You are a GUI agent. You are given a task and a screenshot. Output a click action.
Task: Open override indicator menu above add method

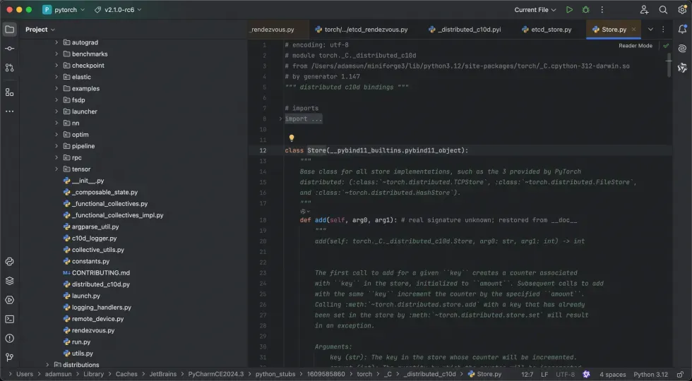tap(305, 212)
